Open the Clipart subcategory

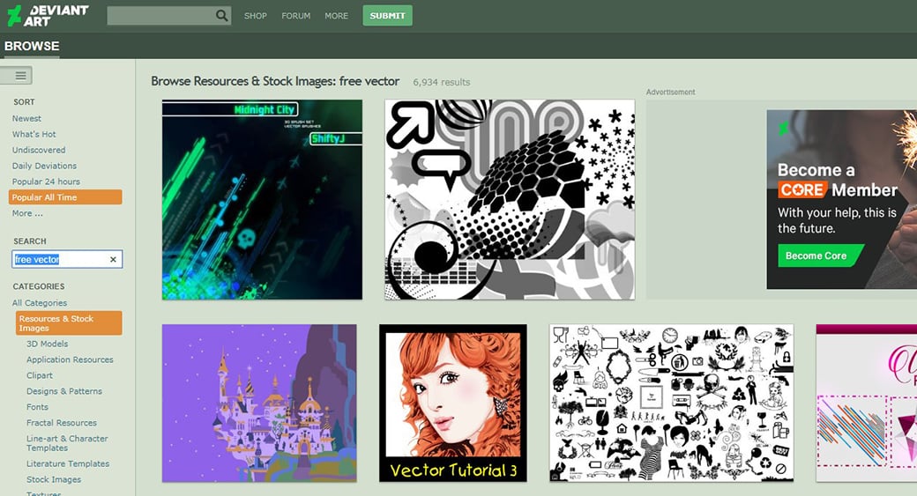pos(40,375)
